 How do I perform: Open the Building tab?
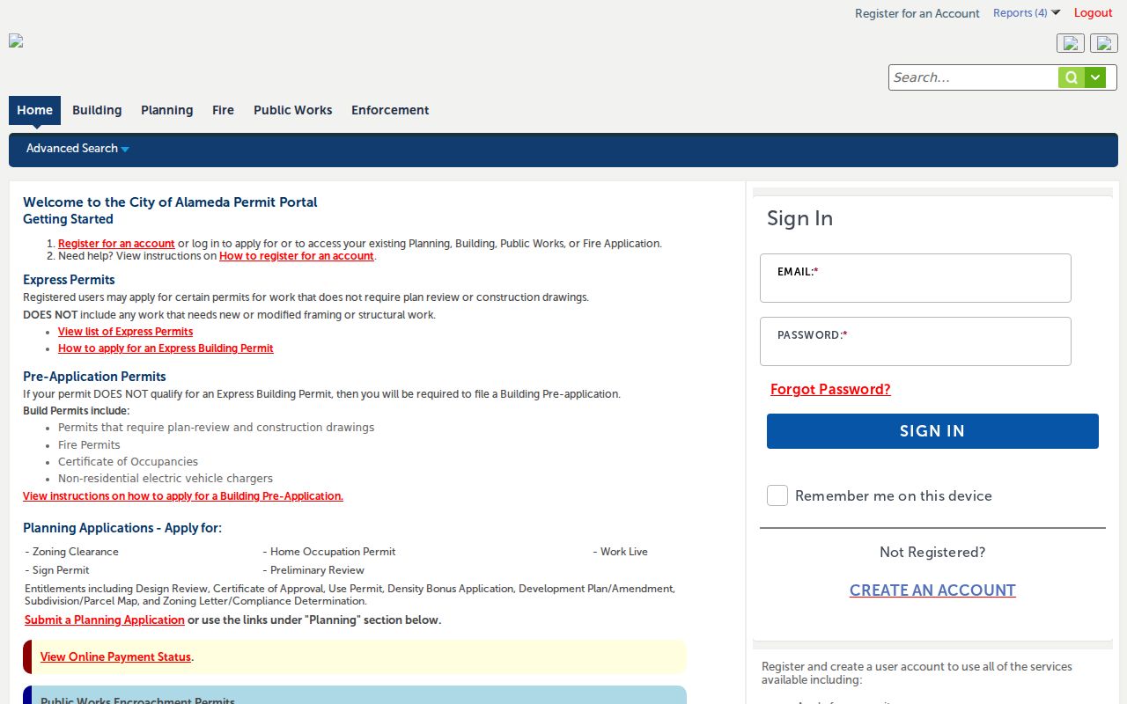97,110
